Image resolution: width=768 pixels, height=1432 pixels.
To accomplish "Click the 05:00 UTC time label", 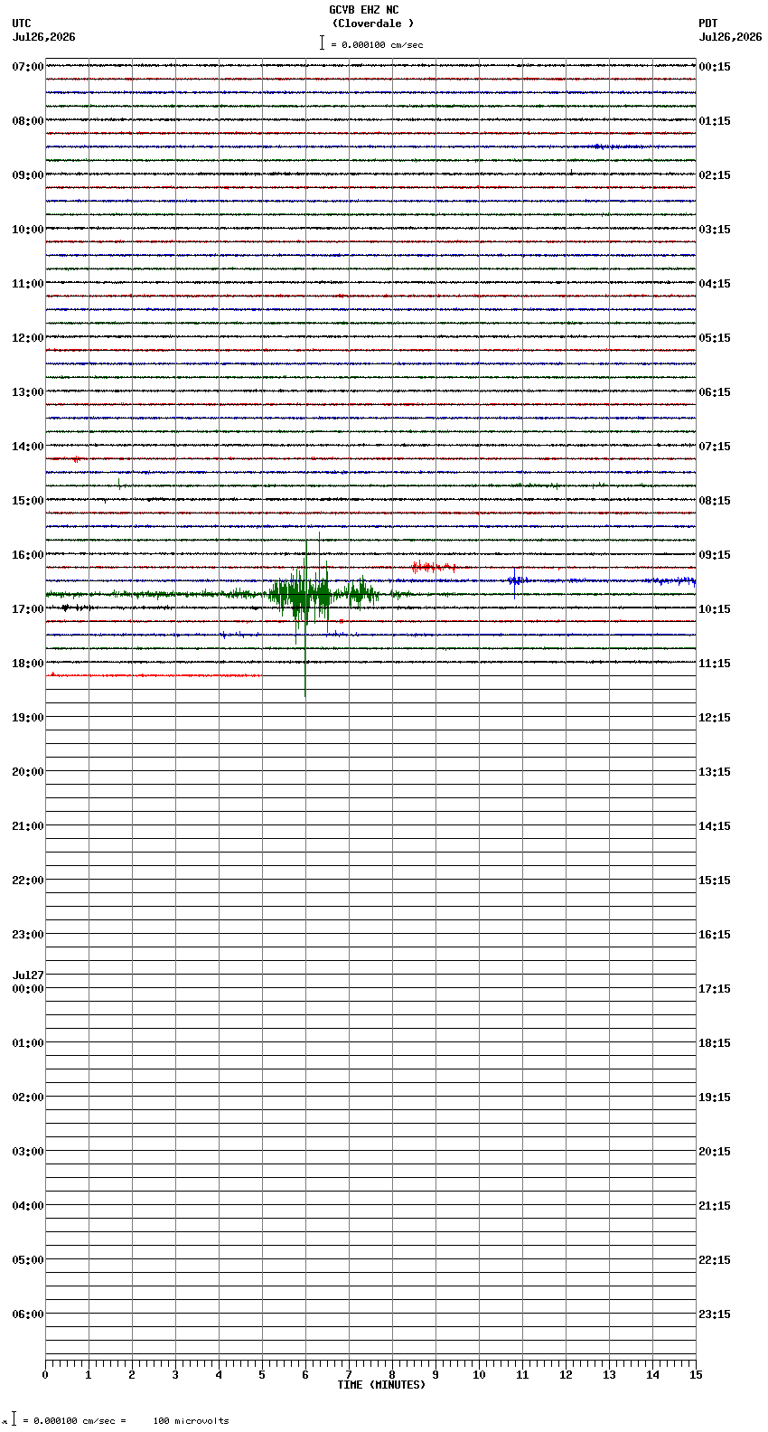I will (28, 1260).
